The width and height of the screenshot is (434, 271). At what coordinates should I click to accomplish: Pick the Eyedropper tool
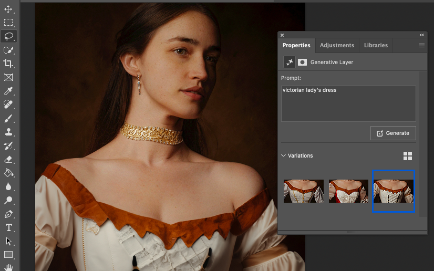[x=8, y=91]
